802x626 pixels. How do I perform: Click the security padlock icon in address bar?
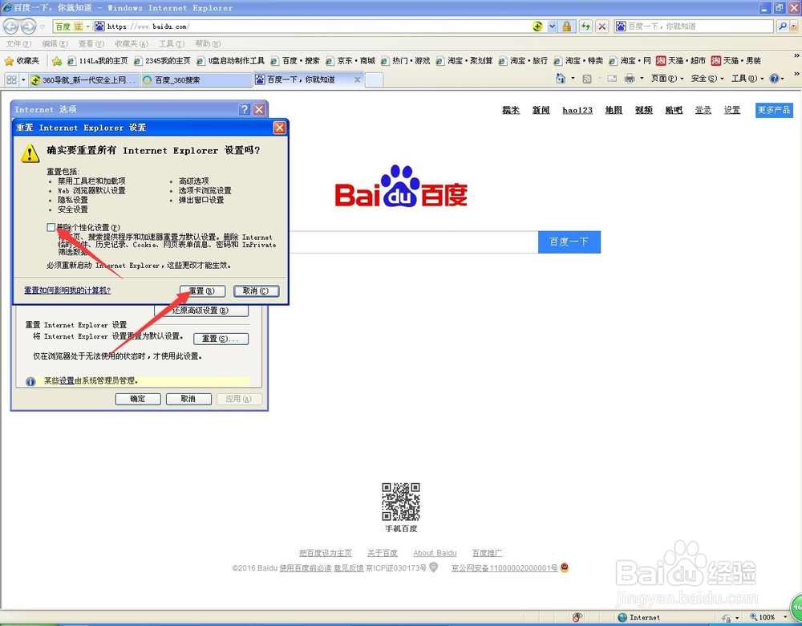[x=567, y=26]
